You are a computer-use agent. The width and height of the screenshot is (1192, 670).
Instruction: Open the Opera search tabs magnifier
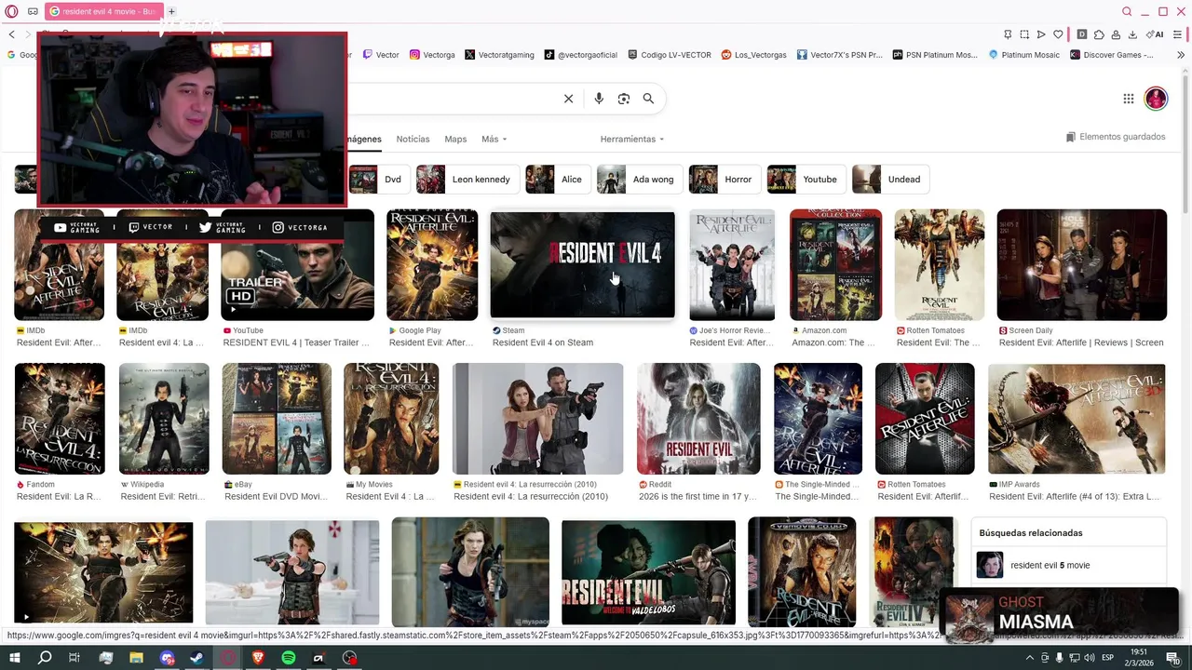(1127, 11)
